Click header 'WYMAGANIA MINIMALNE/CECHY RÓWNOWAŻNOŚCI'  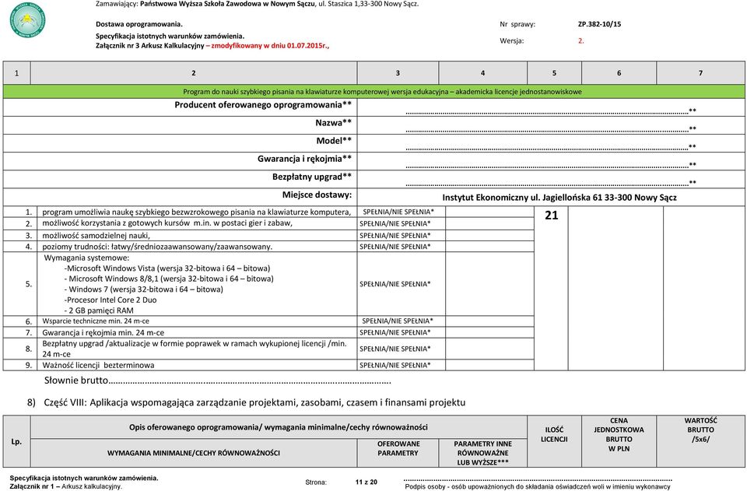194,453
